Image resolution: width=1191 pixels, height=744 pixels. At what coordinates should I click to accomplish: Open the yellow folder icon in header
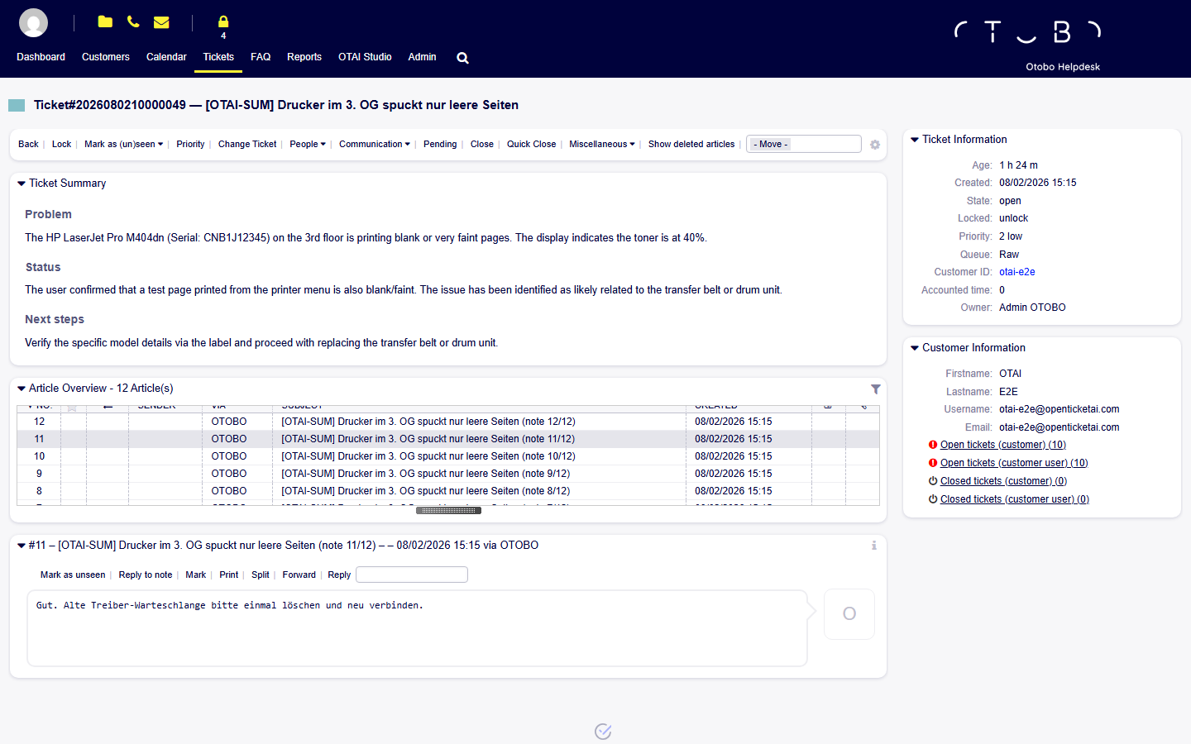tap(105, 21)
